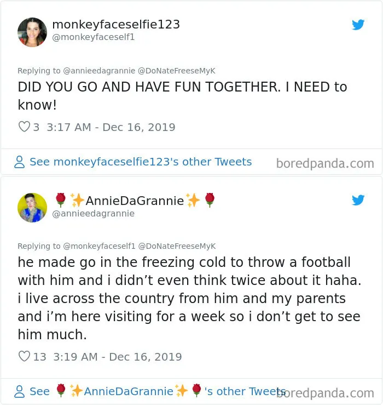Click the Twitter bird icon on monkeyfaceselfie123's tweet

pos(358,25)
